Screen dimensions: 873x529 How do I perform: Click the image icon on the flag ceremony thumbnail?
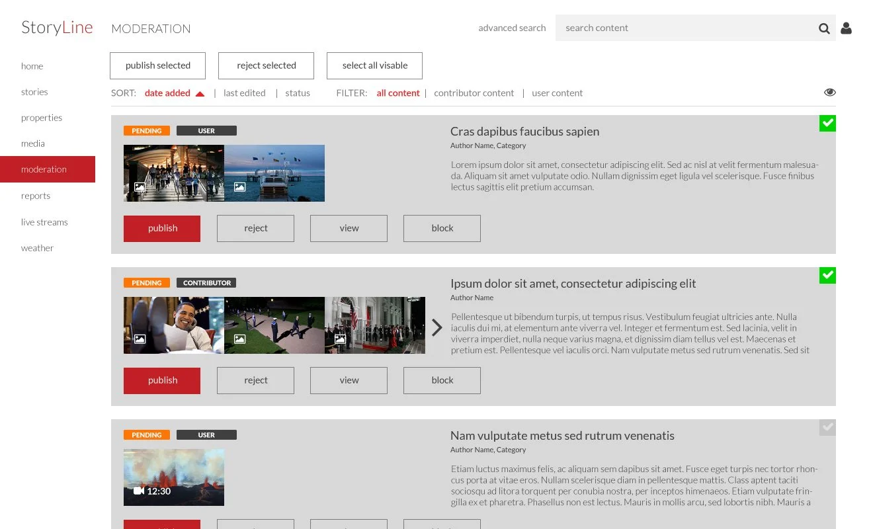(x=339, y=339)
